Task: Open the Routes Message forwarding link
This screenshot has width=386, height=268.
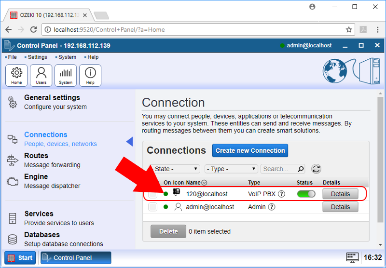Action: pyautogui.click(x=52, y=160)
